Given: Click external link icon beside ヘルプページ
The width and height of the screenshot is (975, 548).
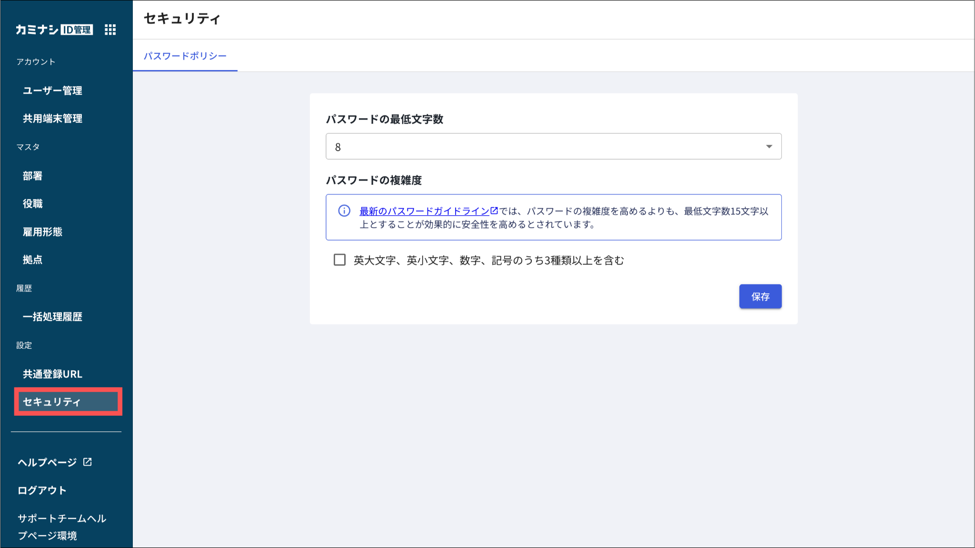Looking at the screenshot, I should coord(88,462).
